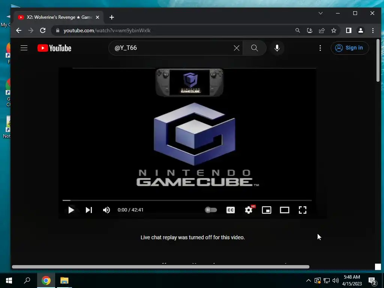This screenshot has height=288, width=384.
Task: Click the Sign in button
Action: click(349, 48)
